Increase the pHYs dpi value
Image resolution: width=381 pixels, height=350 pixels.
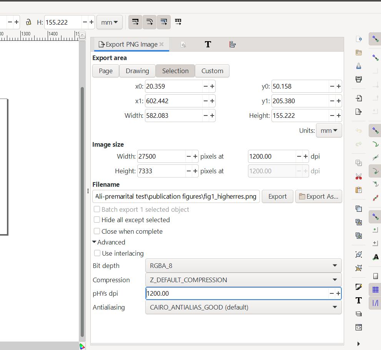pos(338,293)
